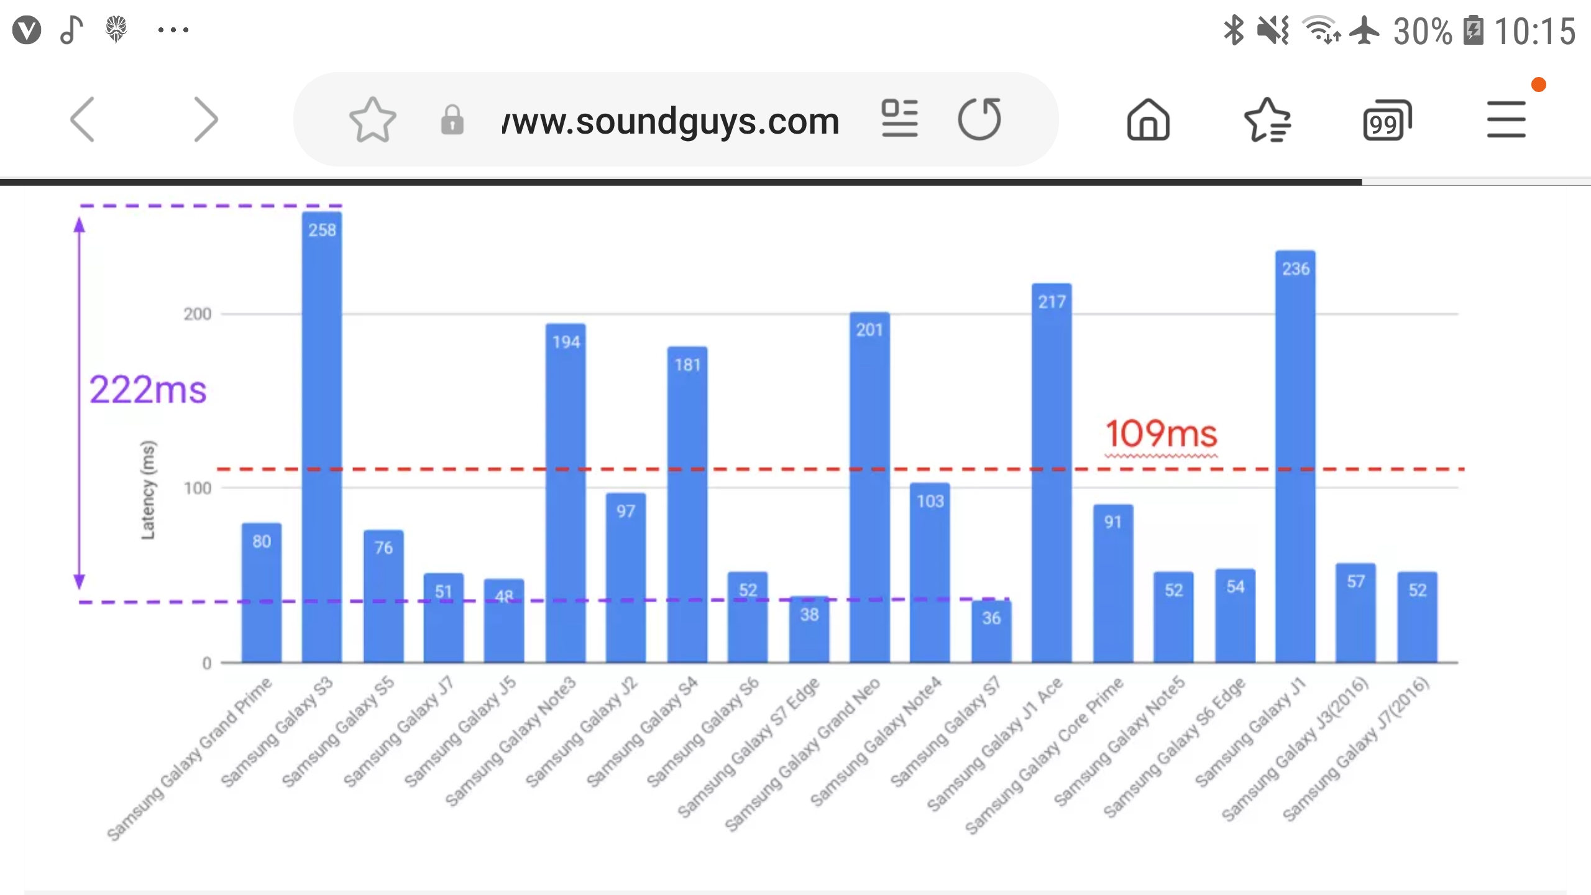Tap the 109ms red average label
The width and height of the screenshot is (1591, 895).
point(1161,433)
